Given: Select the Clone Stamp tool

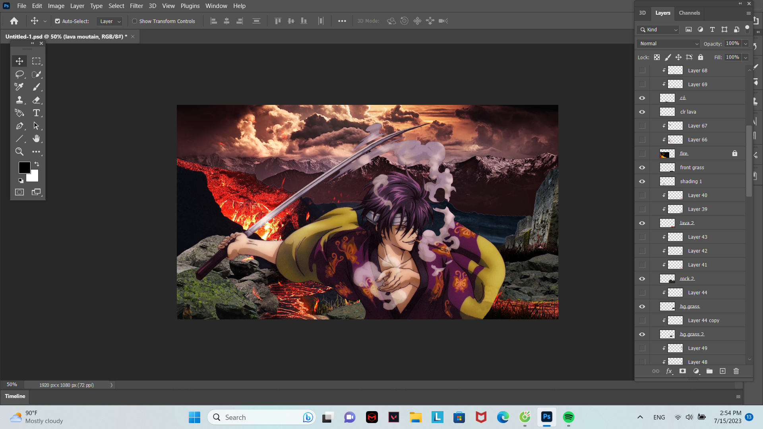Looking at the screenshot, I should (x=19, y=100).
